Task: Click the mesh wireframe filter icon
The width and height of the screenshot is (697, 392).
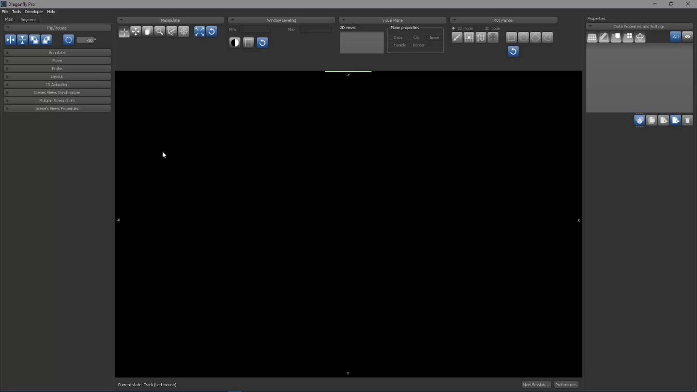Action: point(640,37)
